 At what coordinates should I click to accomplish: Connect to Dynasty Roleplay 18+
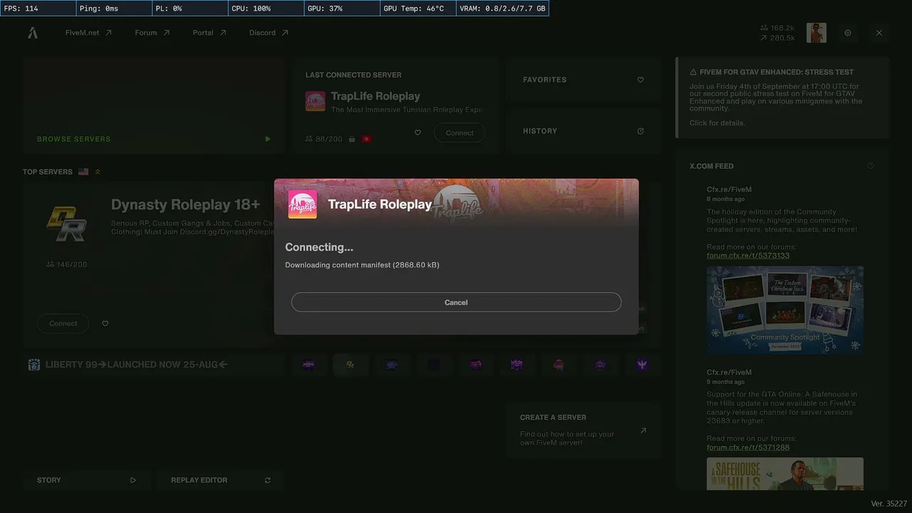coord(63,323)
